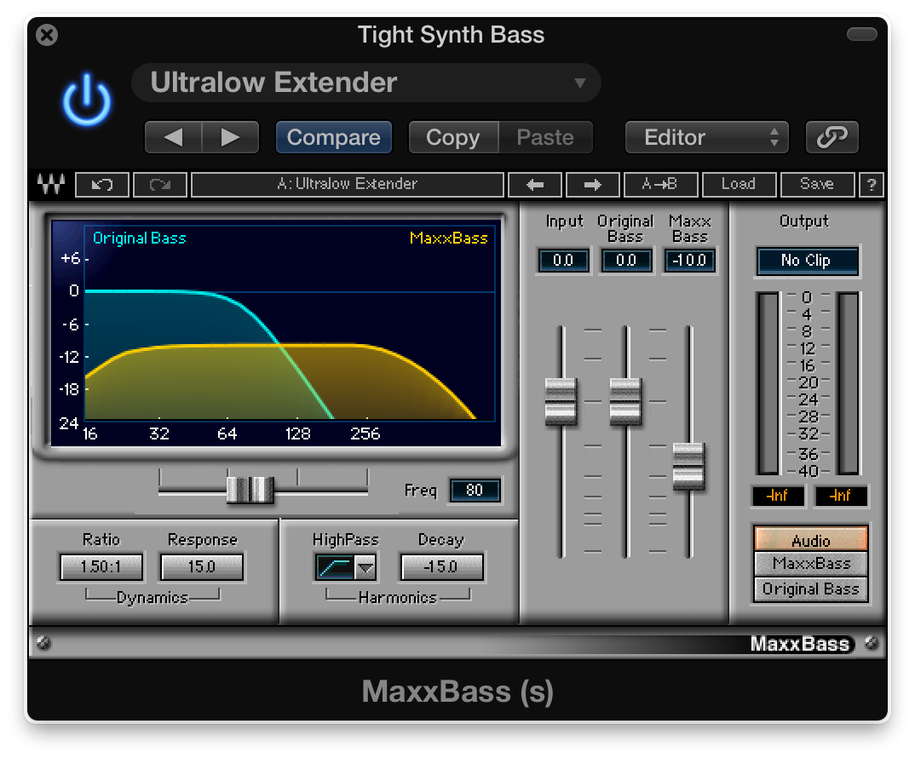The width and height of the screenshot is (915, 758).
Task: Click the Maxx Bass fader handle
Action: coord(688,466)
